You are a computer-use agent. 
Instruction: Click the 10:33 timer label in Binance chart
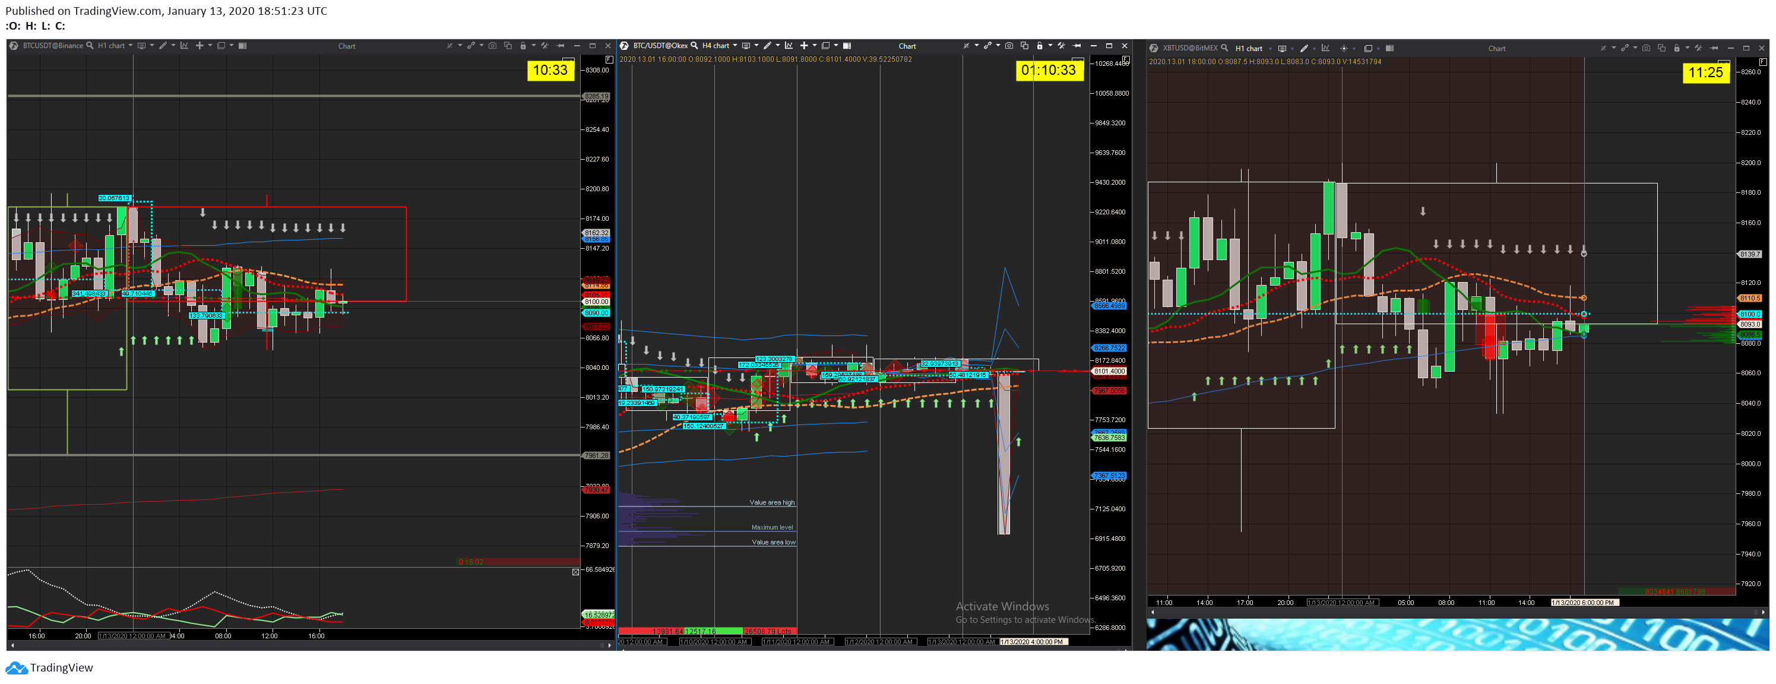tap(550, 70)
